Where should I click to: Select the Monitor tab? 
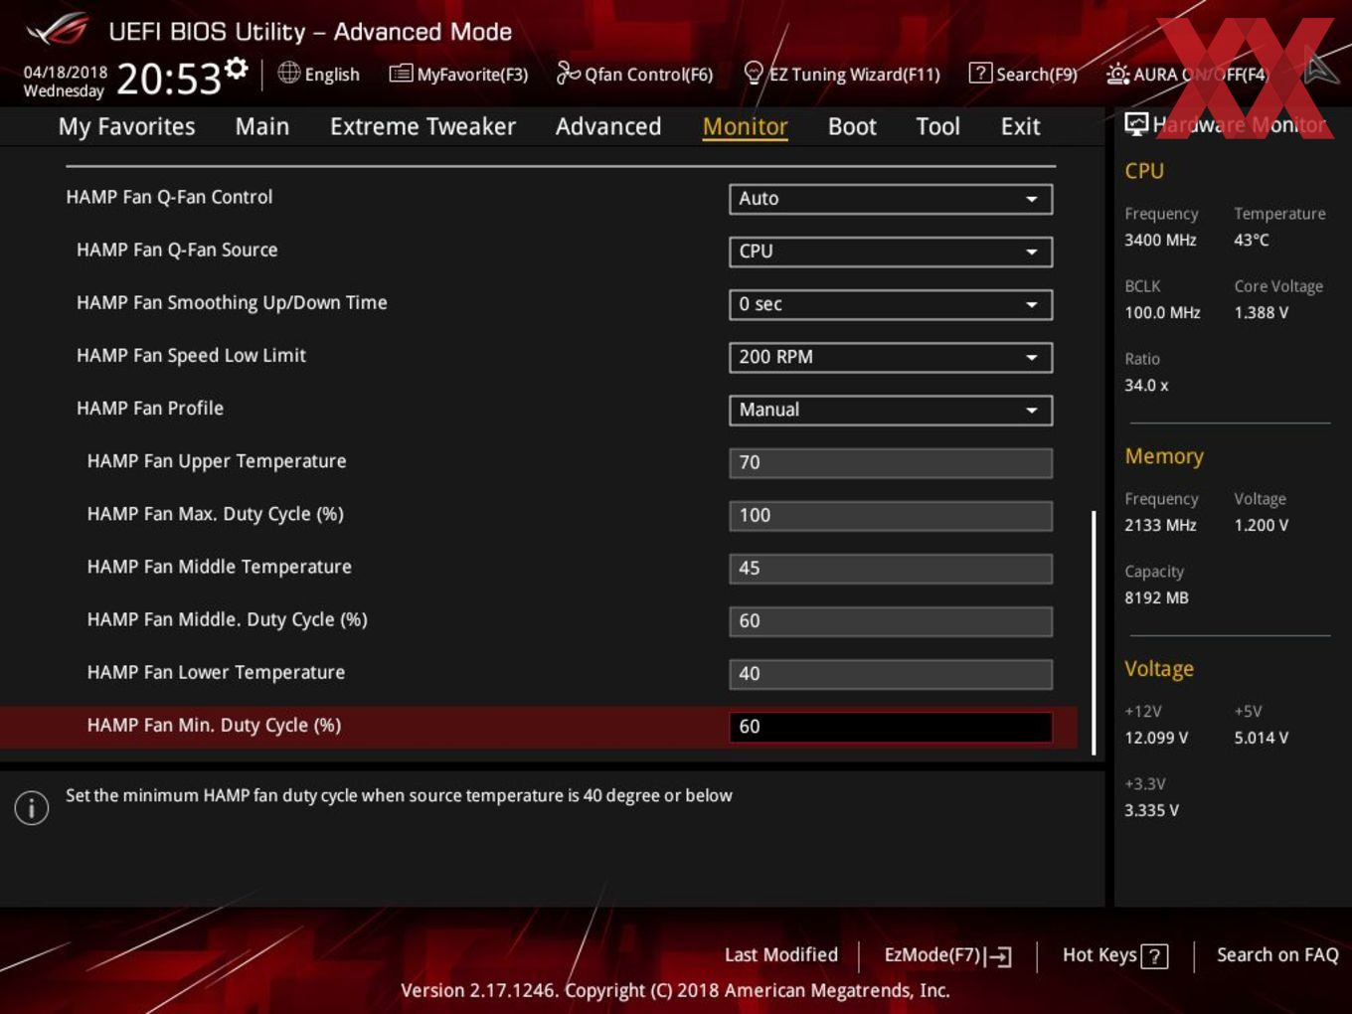[x=745, y=126]
